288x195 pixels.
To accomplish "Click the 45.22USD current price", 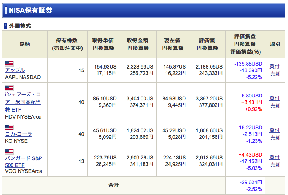I will click(x=174, y=130).
